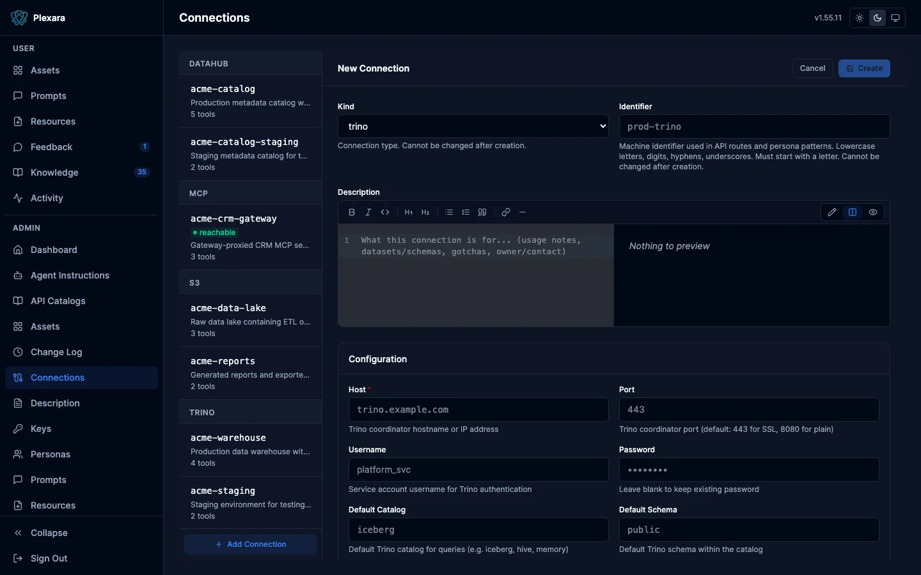
Task: Switch to light theme sun icon
Action: [x=860, y=18]
